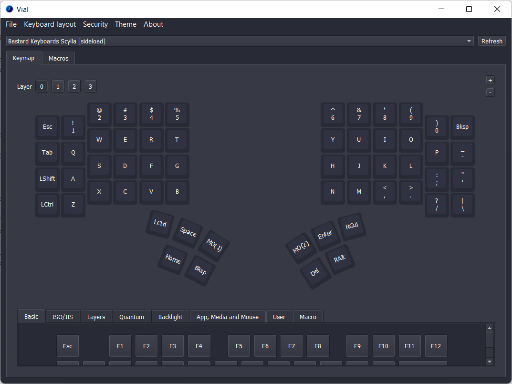Viewport: 512px width, 384px height.
Task: Open the Keyboard layout menu
Action: [50, 24]
